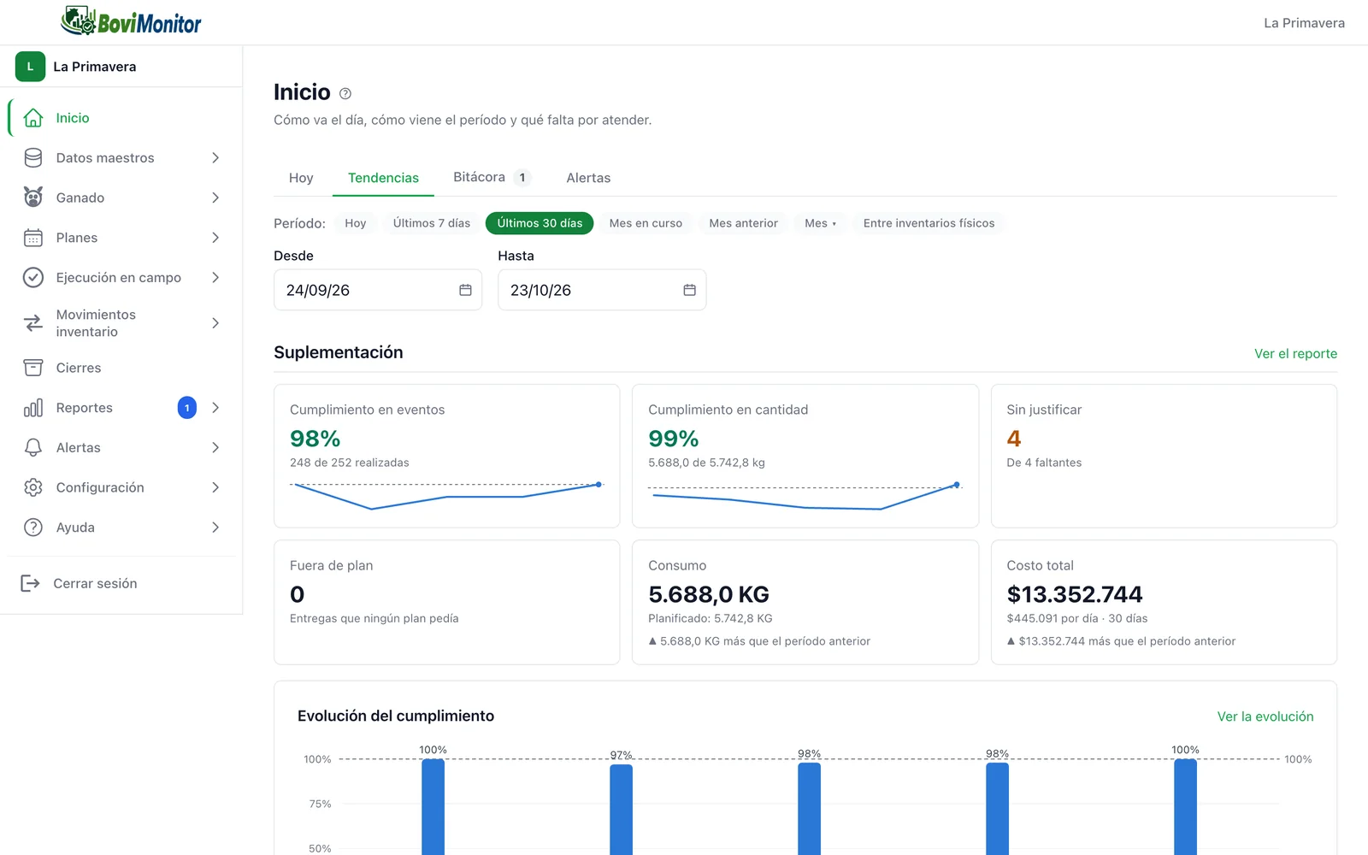Screen dimensions: 1368x855
Task: Switch to the Bitácora tab
Action: (492, 177)
